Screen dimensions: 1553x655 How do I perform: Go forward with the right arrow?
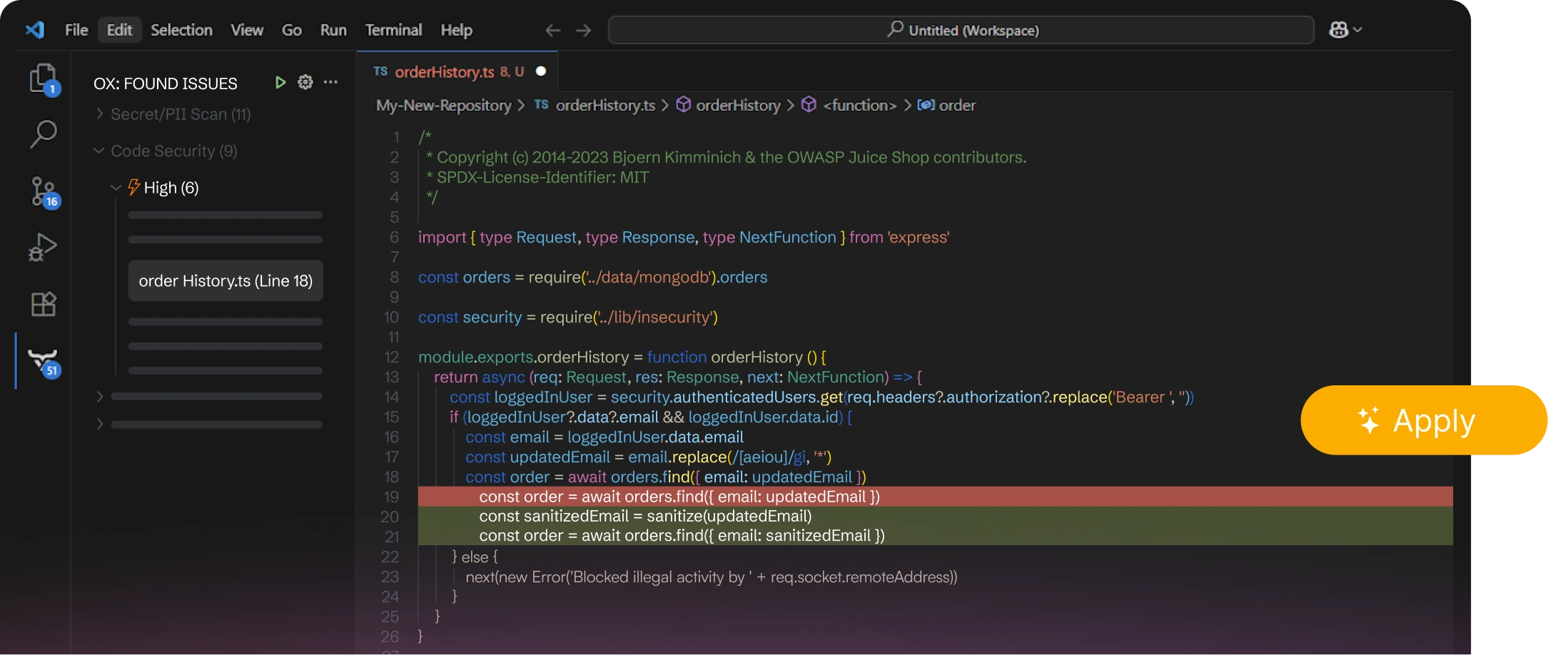(x=584, y=30)
